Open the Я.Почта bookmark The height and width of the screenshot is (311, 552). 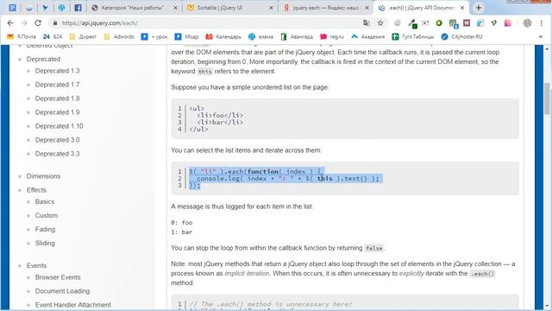coord(22,36)
